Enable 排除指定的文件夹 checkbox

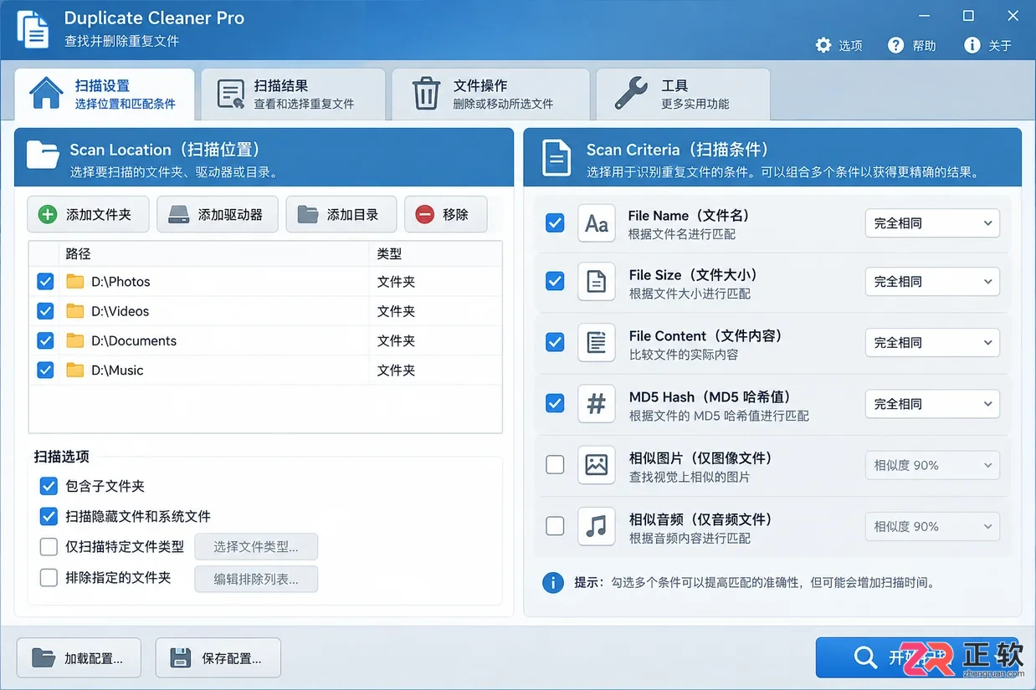pos(49,578)
